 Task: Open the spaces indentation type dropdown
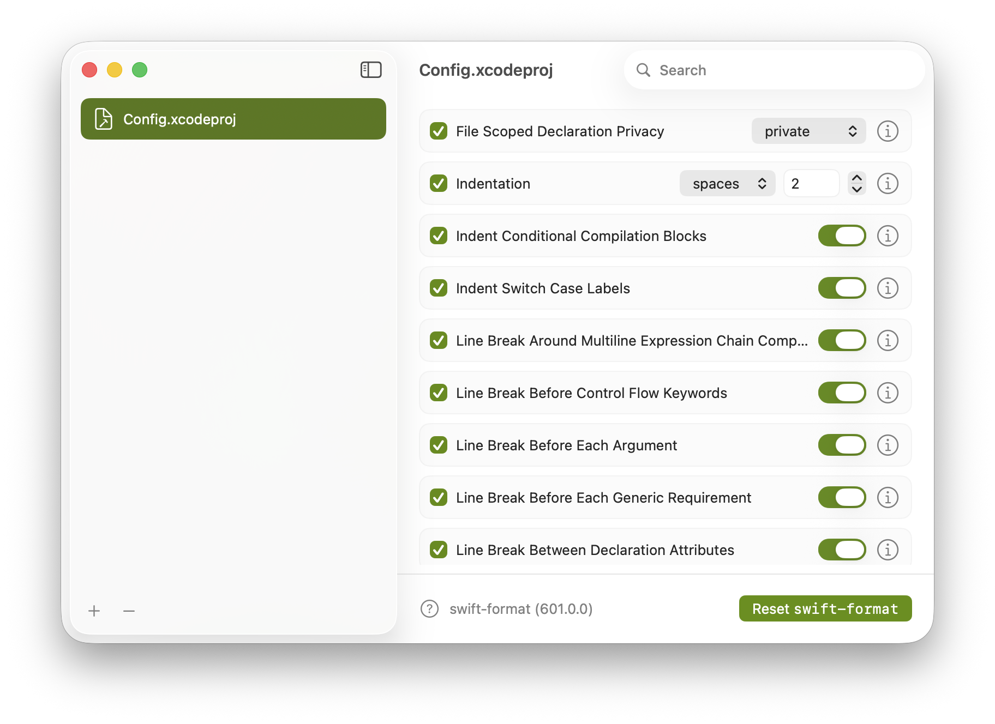tap(727, 184)
